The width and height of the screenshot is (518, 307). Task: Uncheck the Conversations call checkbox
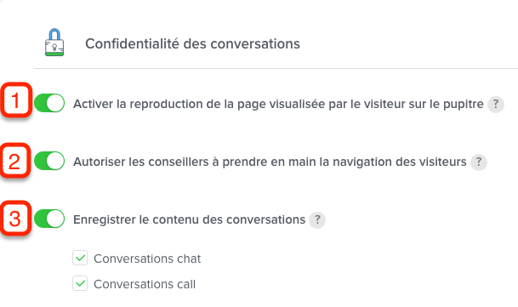[x=80, y=283]
